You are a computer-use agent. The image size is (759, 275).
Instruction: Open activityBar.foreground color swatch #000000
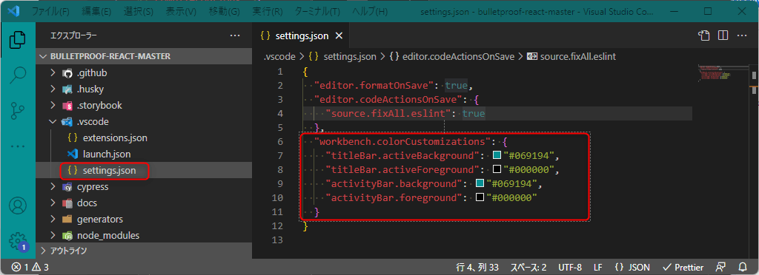[x=480, y=197]
